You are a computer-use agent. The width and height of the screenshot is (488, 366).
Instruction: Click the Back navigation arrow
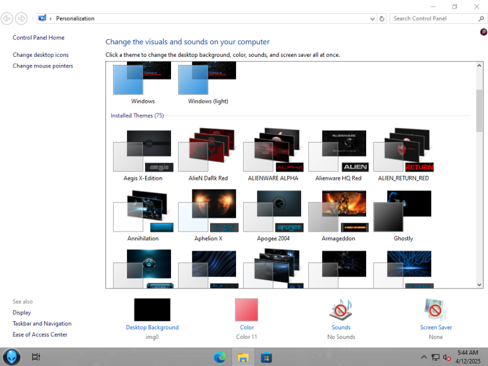point(7,19)
